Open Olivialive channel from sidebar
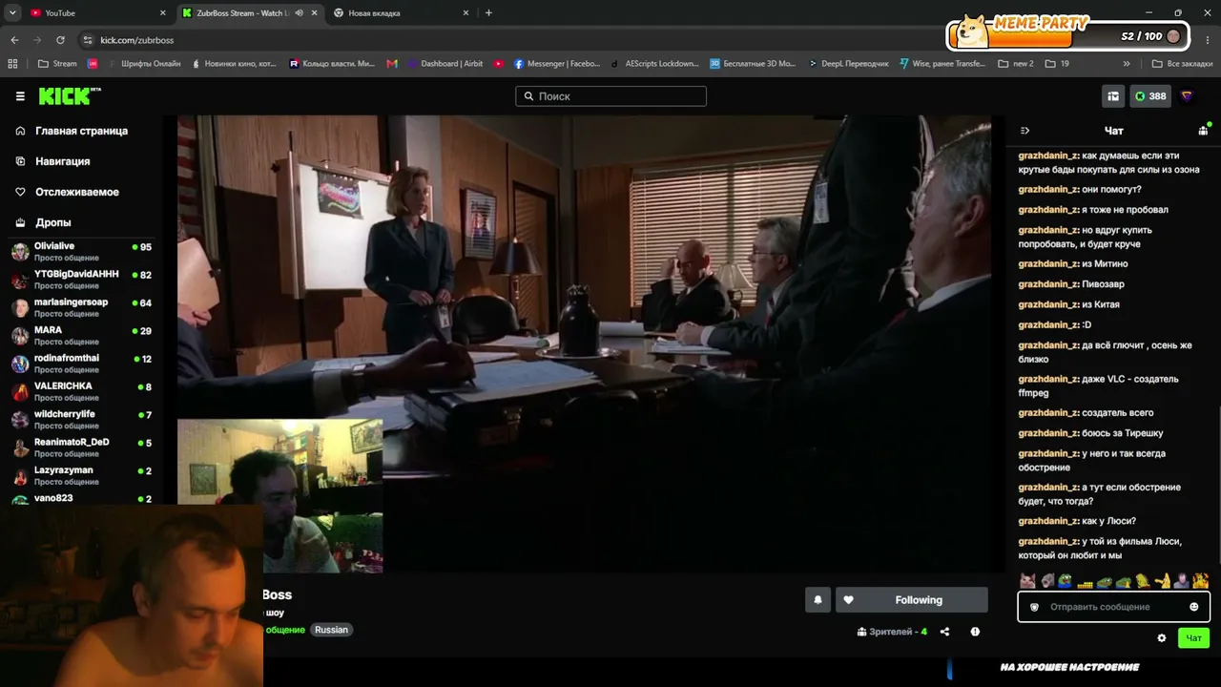The width and height of the screenshot is (1221, 687). (81, 252)
